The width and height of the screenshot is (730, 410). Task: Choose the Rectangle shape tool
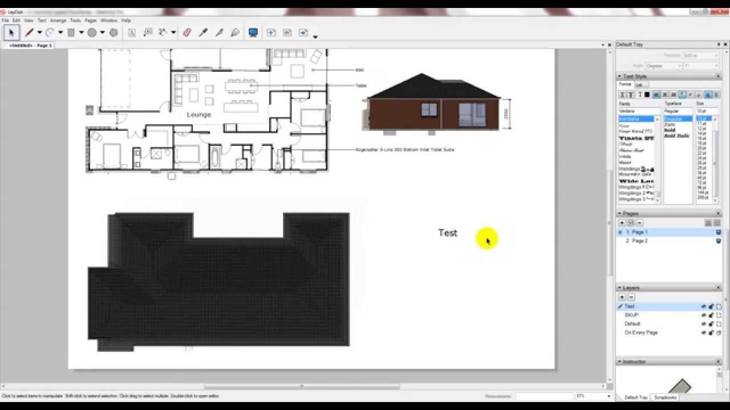point(71,32)
